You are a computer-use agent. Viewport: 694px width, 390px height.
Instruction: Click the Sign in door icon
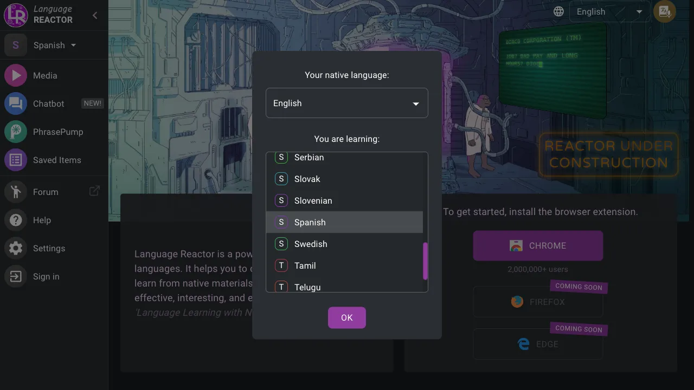[x=16, y=276]
